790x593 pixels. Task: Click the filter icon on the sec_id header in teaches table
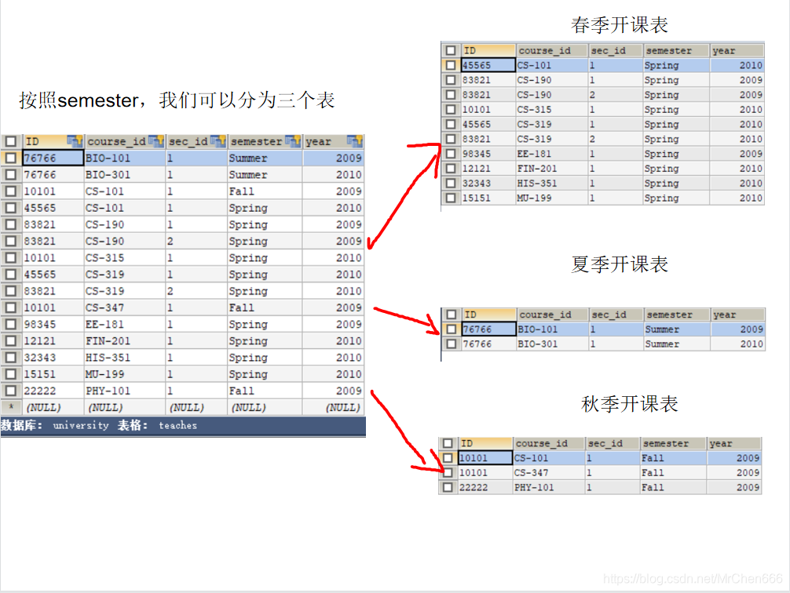pos(218,141)
